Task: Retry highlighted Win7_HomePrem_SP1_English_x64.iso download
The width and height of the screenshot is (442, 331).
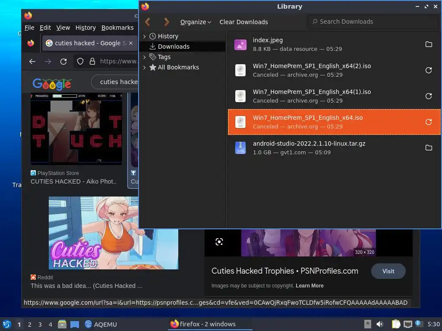Action: coord(429,122)
